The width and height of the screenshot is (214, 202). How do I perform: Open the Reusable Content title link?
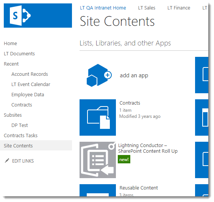coord(139,188)
